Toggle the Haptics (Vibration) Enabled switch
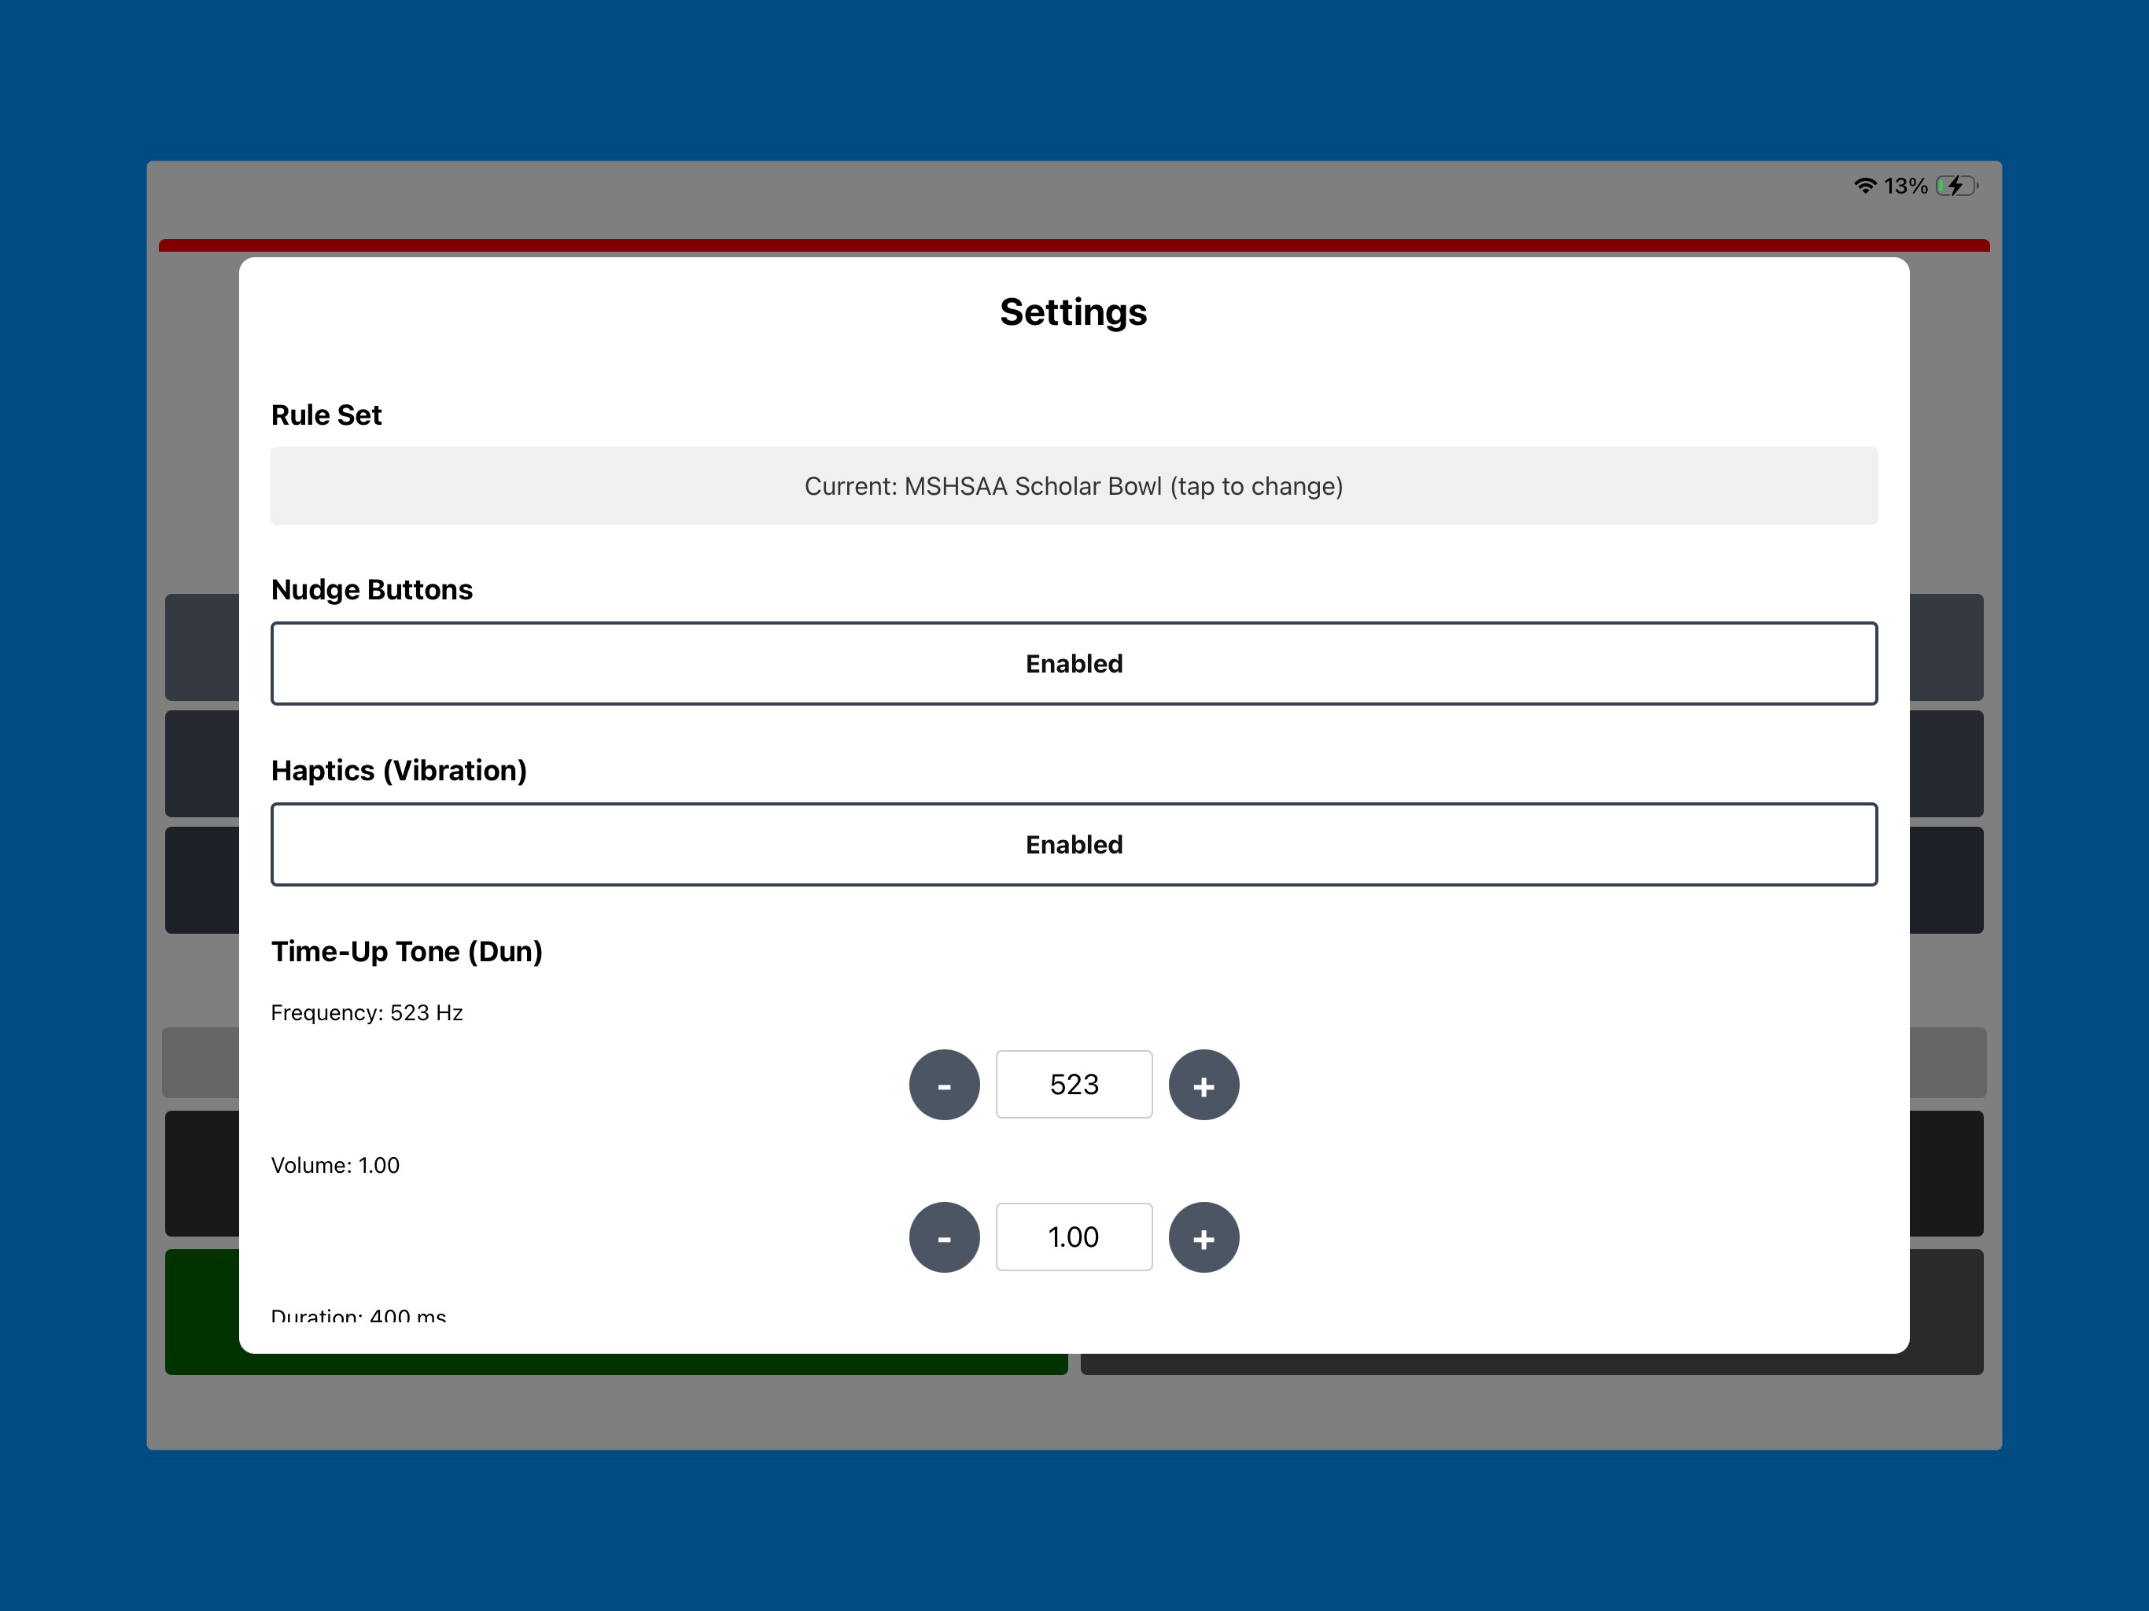Screen dimensions: 2149x1611 click(x=1074, y=844)
